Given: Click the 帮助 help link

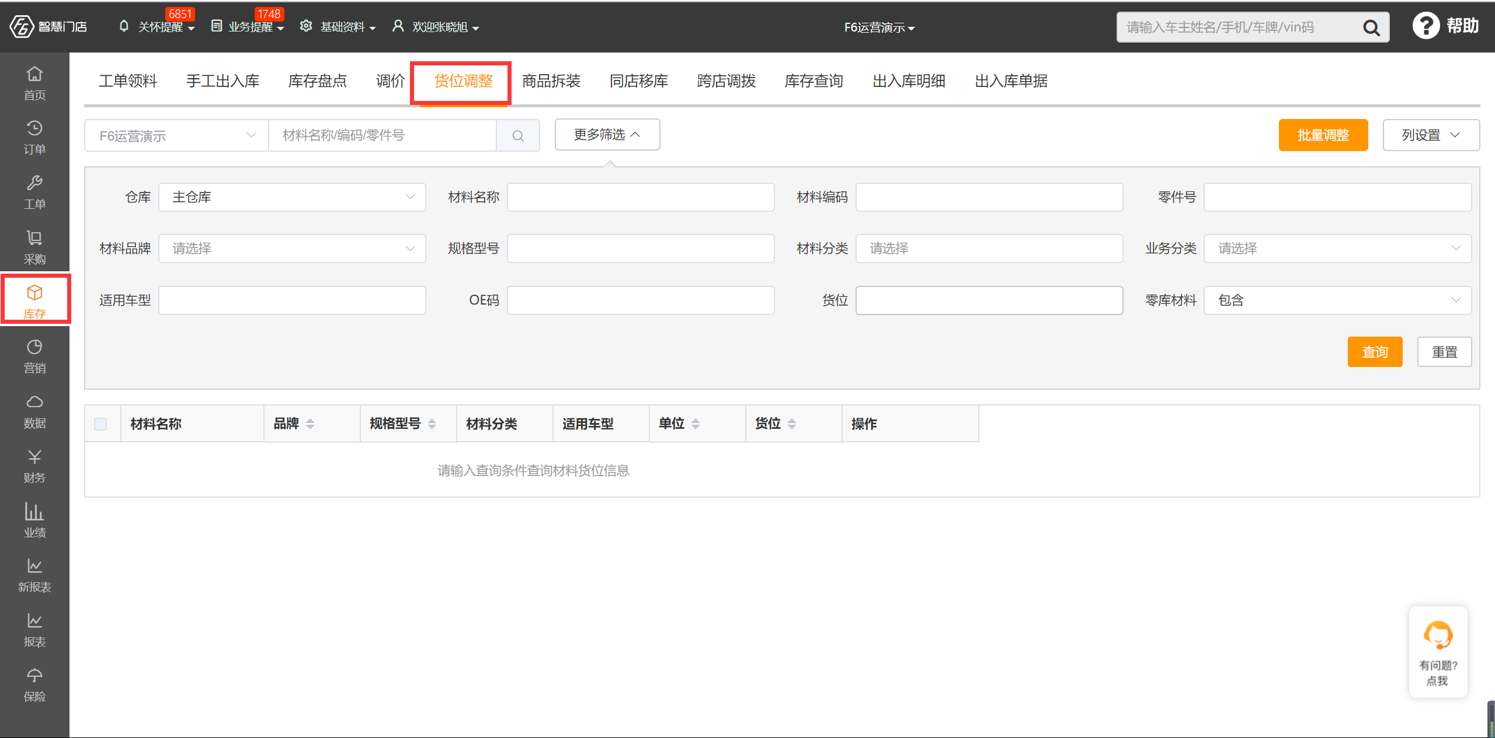Looking at the screenshot, I should point(1463,26).
